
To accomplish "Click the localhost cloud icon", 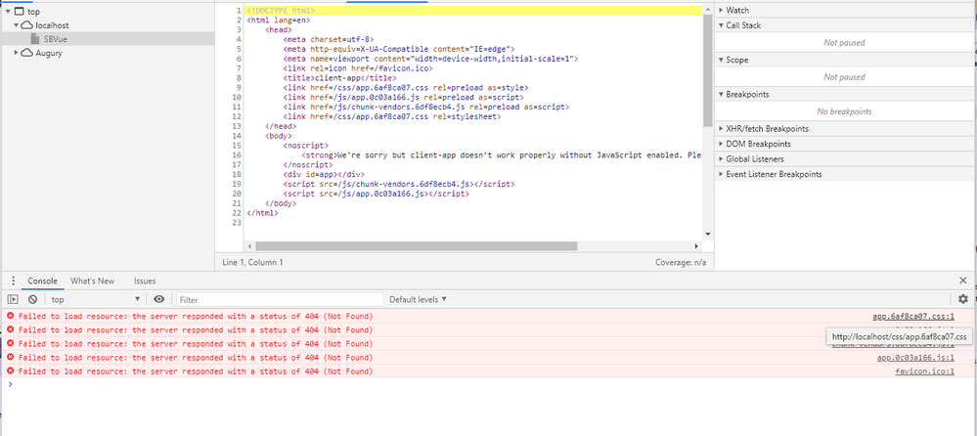I will tap(26, 25).
